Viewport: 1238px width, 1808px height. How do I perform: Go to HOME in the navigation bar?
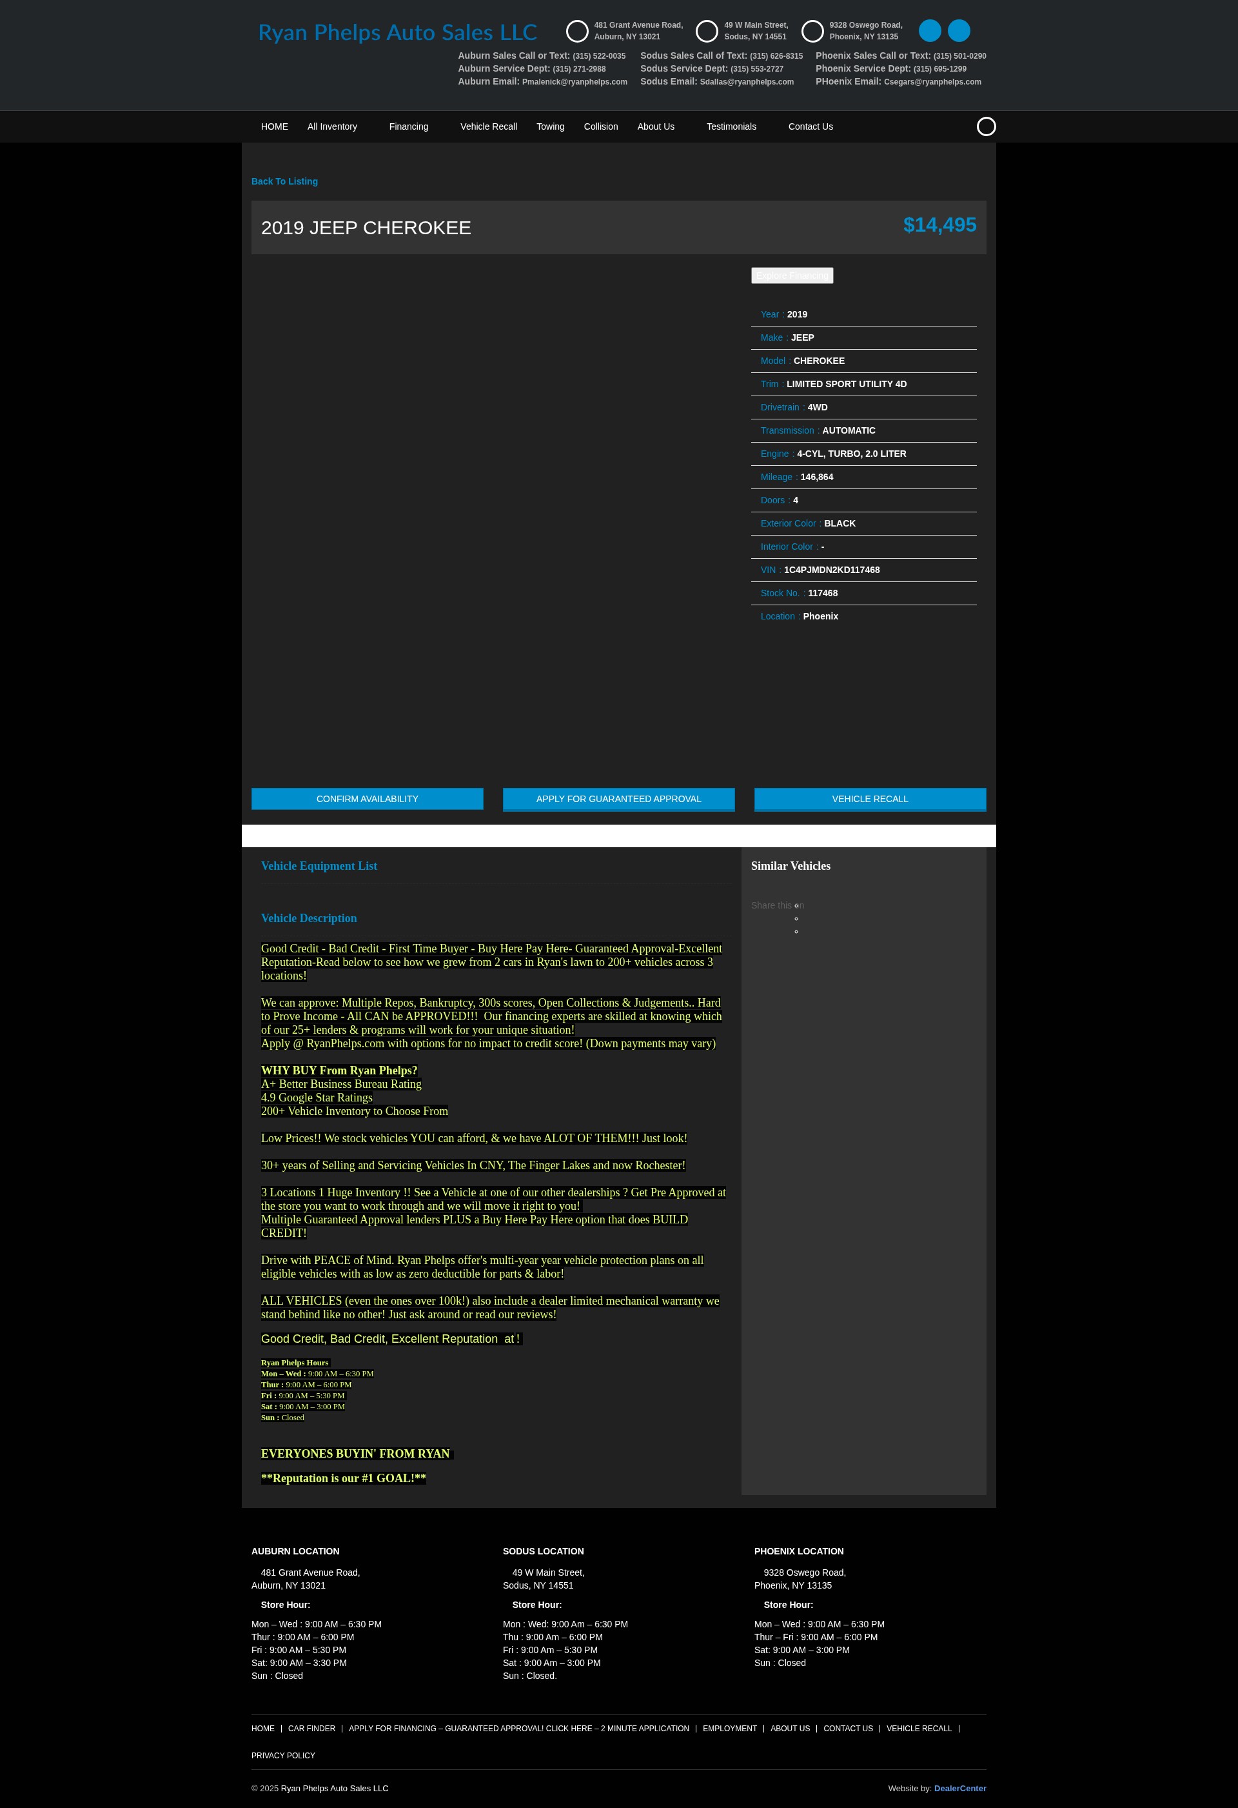(x=275, y=127)
